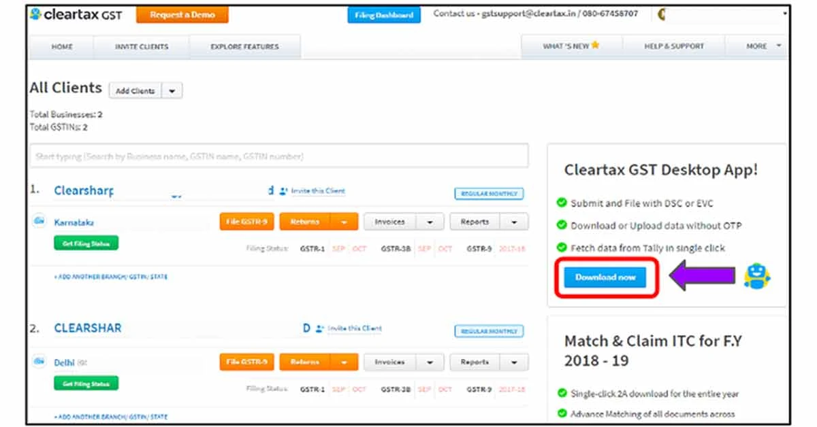Open the HOME menu tab
The height and width of the screenshot is (427, 817).
pos(62,46)
